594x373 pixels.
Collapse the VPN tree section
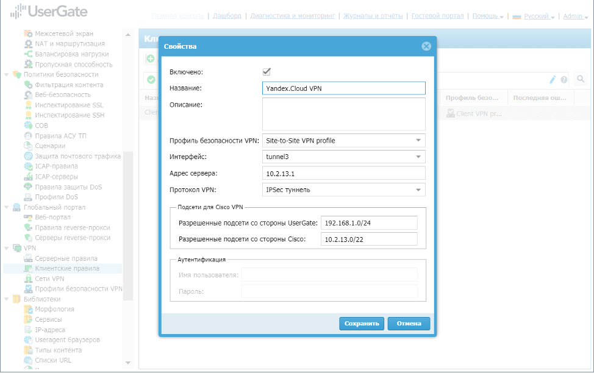click(7, 248)
